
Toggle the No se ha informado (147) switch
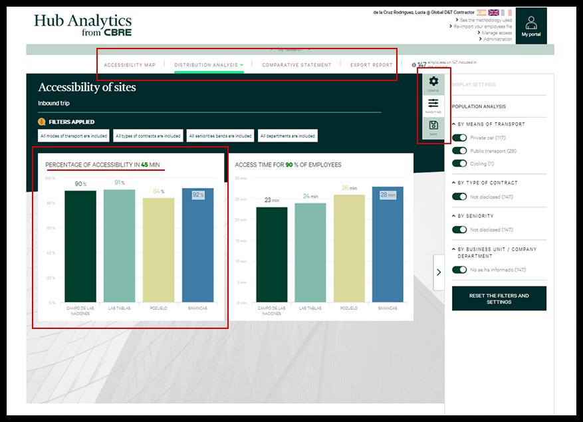tap(459, 270)
